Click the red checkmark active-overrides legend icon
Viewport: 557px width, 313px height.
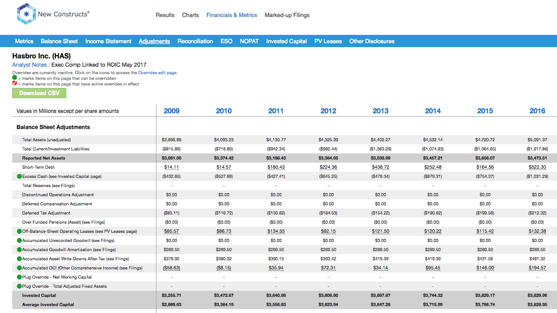coord(14,84)
